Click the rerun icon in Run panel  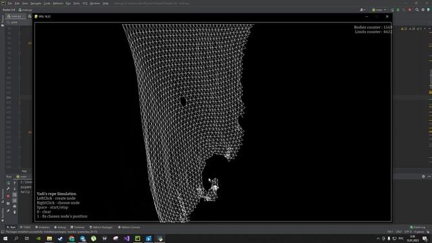tap(8, 183)
